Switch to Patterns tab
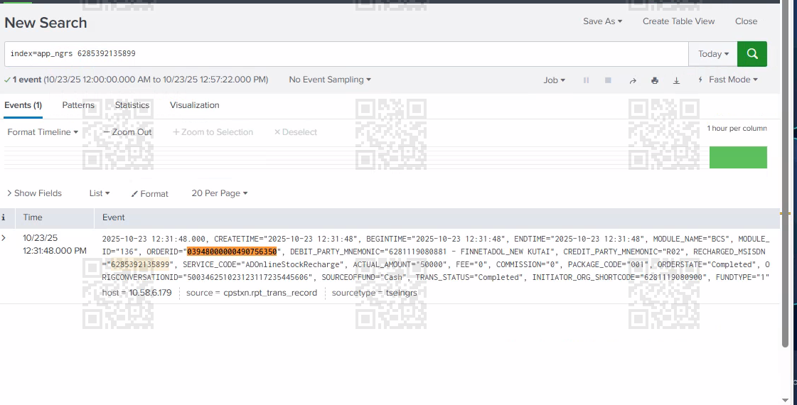797x405 pixels. pyautogui.click(x=78, y=105)
